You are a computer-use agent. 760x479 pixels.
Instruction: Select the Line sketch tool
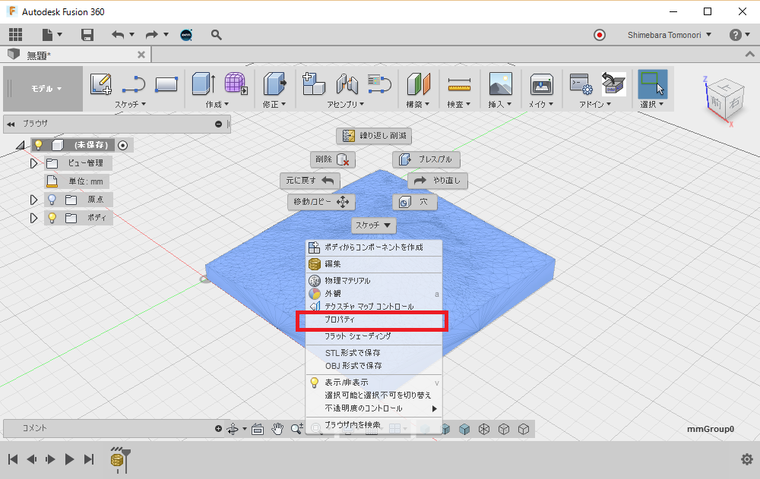coord(133,84)
